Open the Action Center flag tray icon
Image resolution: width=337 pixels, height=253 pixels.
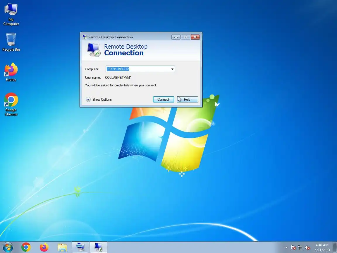293,248
